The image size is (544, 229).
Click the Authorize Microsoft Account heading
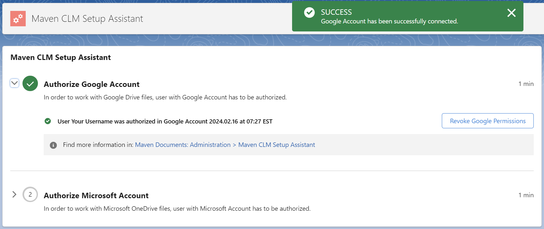[x=96, y=196]
